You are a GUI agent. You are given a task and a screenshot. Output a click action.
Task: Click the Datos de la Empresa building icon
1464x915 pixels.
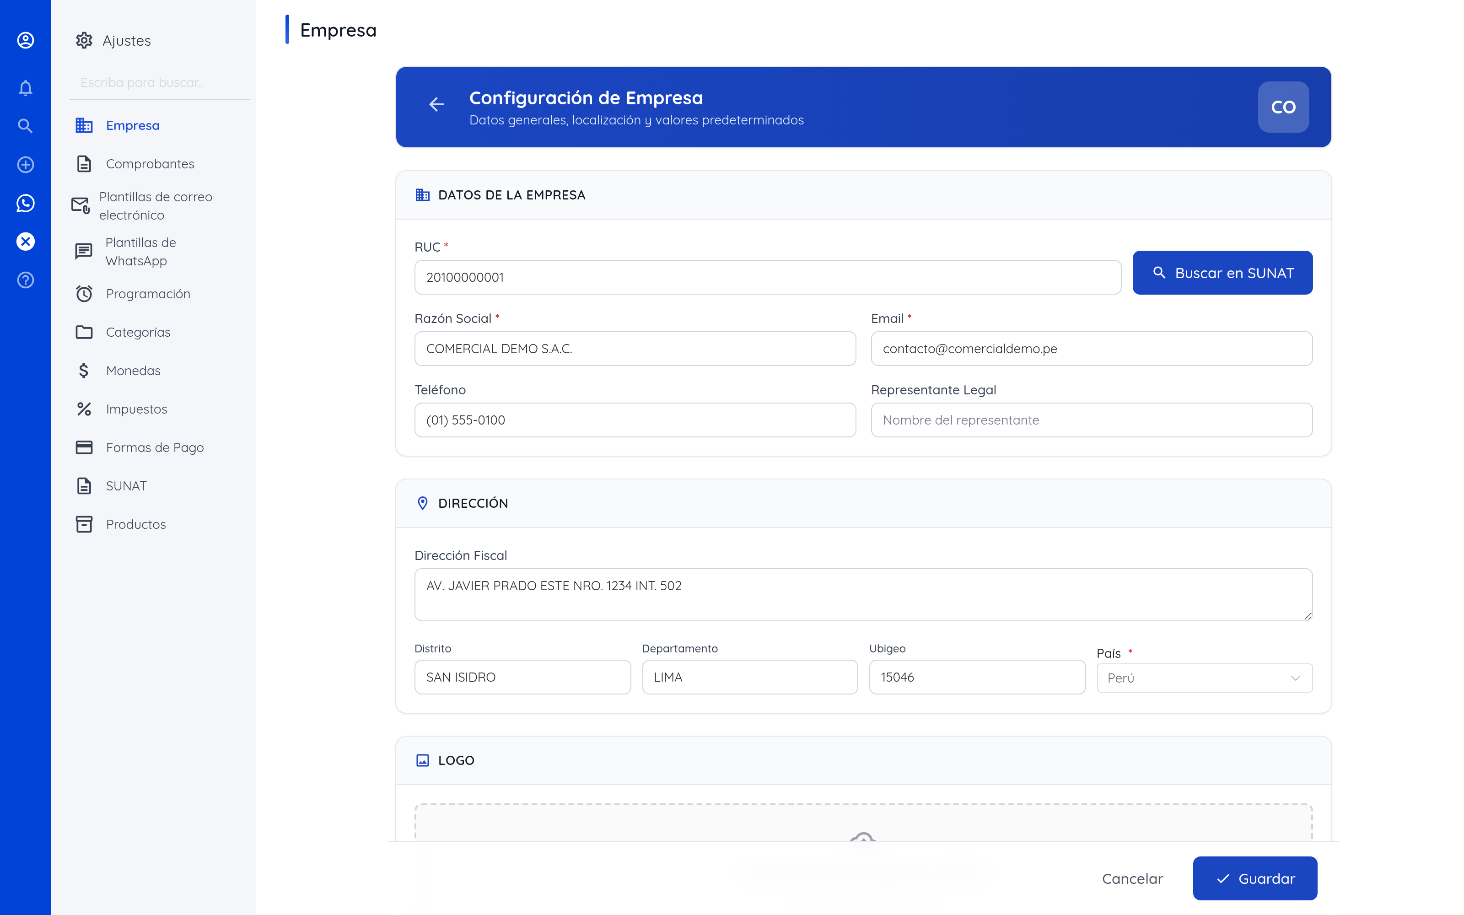pyautogui.click(x=423, y=195)
